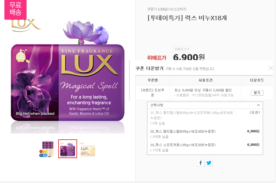Click the chevron arrow in 선택사항
This screenshot has width=276, height=183.
point(258,105)
